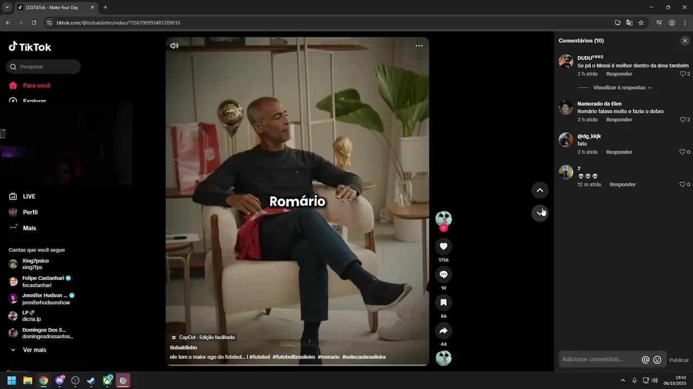Click the Publicar comment button
This screenshot has height=389, width=693.
(x=679, y=360)
